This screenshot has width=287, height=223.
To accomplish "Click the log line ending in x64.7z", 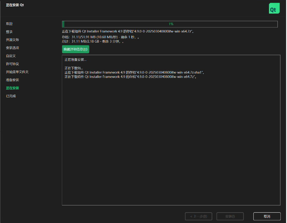I will pyautogui.click(x=131, y=77).
